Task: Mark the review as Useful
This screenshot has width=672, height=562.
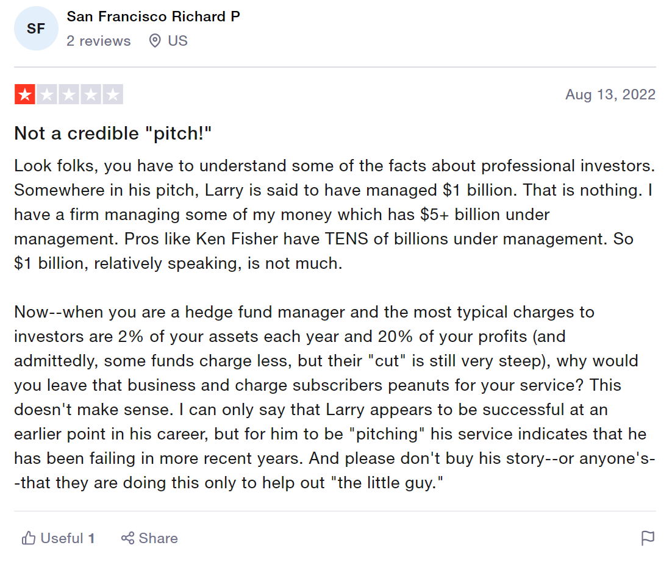Action: point(58,538)
